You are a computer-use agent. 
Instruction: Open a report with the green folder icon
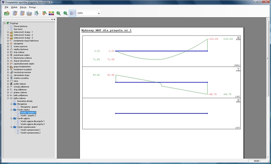7,13
